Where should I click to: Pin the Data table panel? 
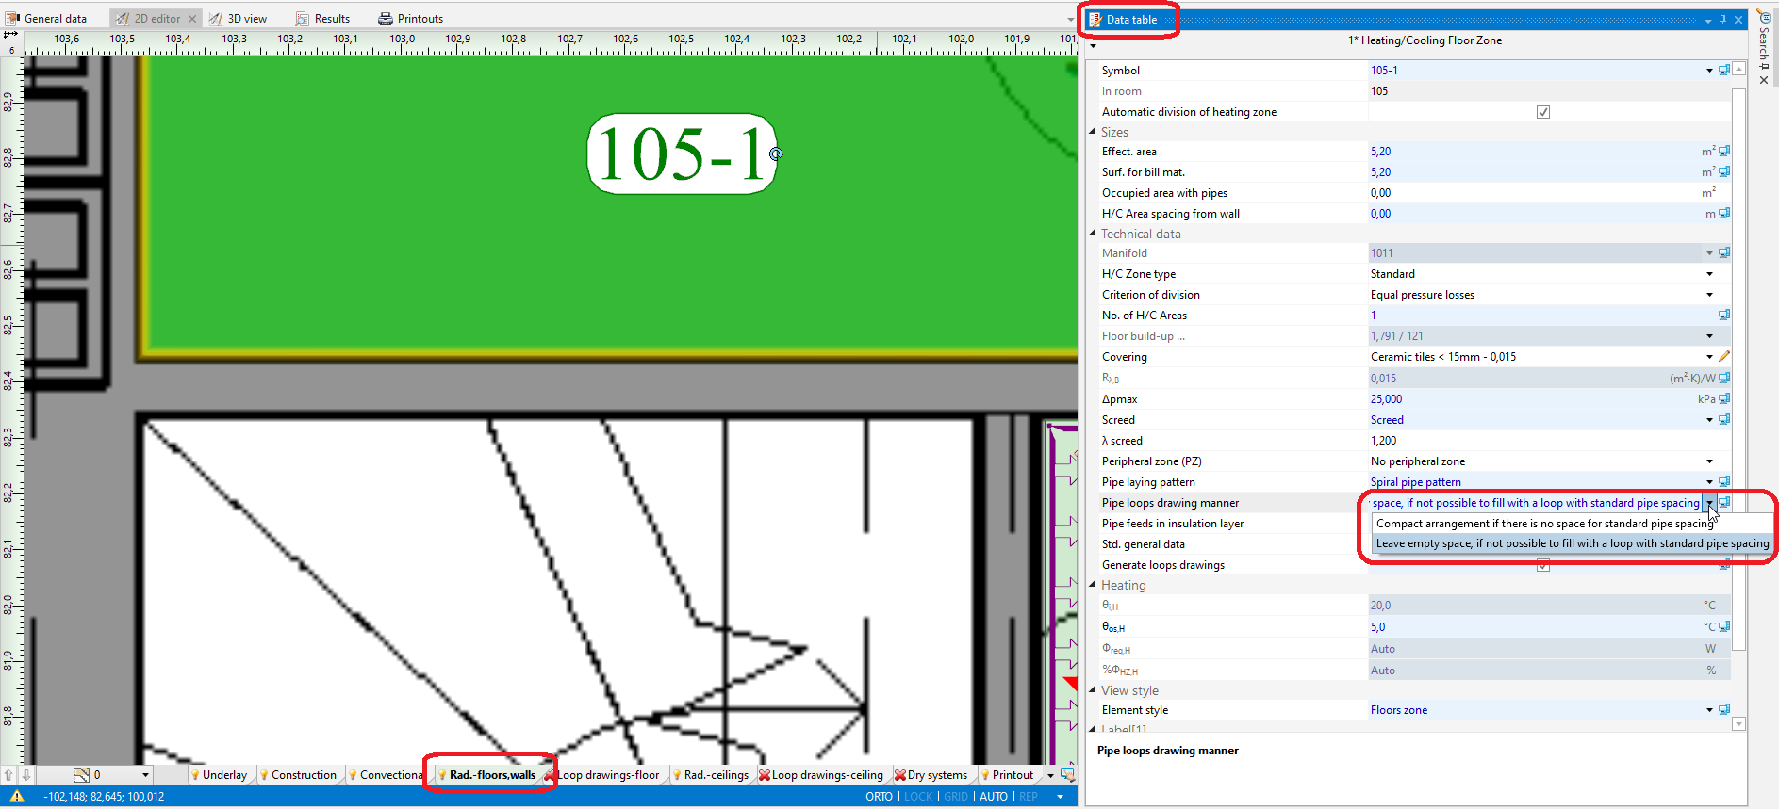click(1722, 20)
